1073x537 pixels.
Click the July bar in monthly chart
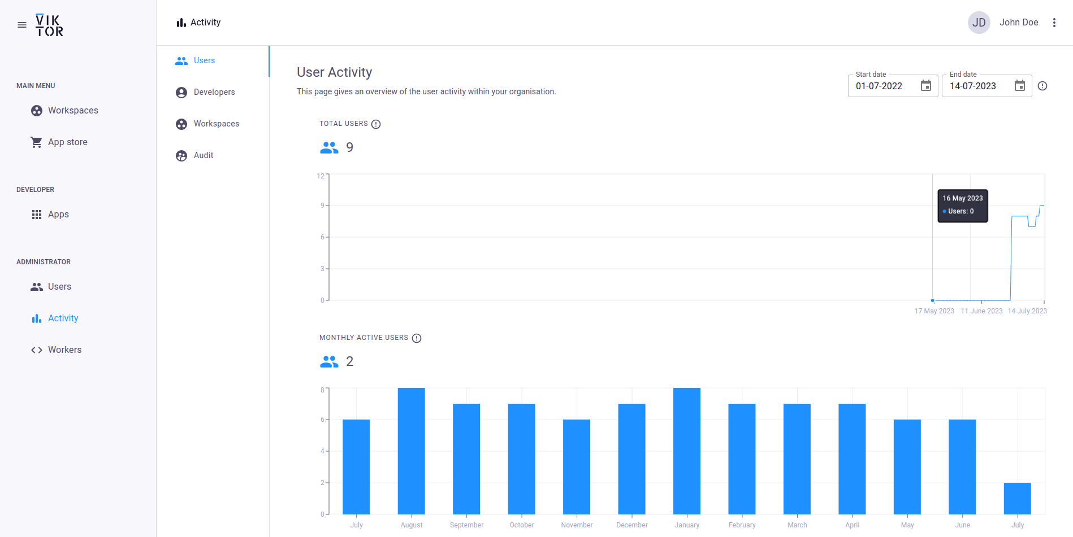click(x=356, y=466)
